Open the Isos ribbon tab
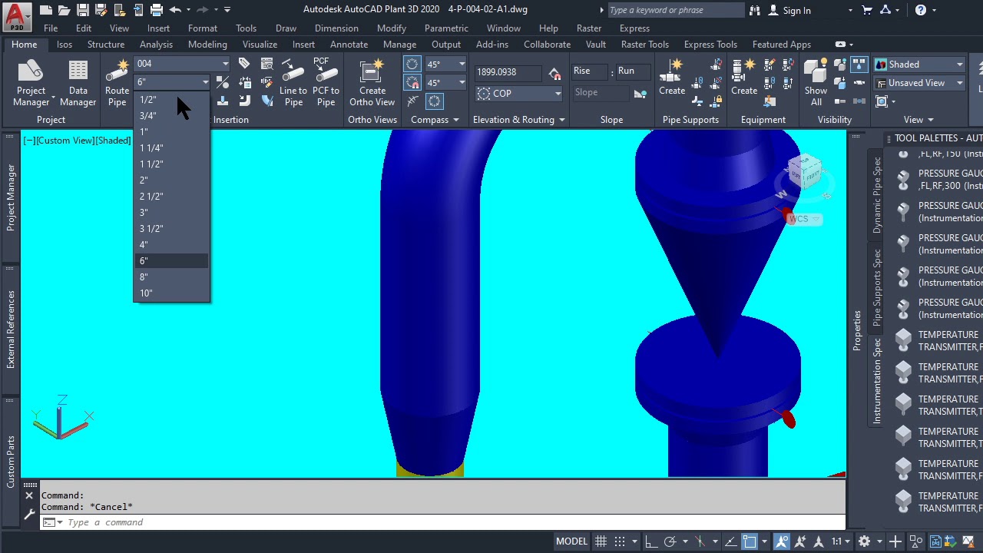The image size is (983, 553). pyautogui.click(x=65, y=45)
